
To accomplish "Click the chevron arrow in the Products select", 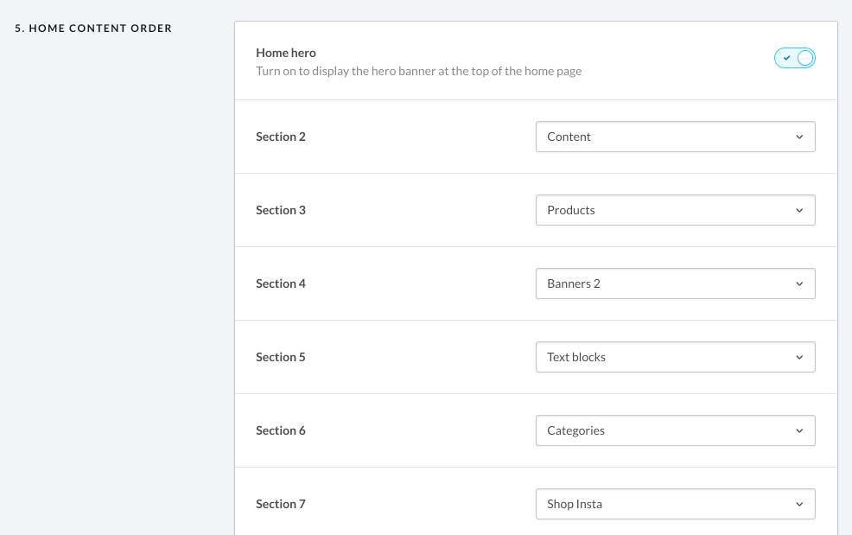I will [799, 210].
